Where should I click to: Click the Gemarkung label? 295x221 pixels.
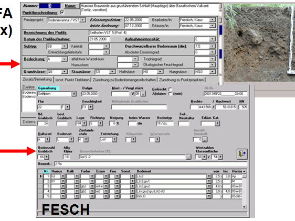tap(47, 88)
